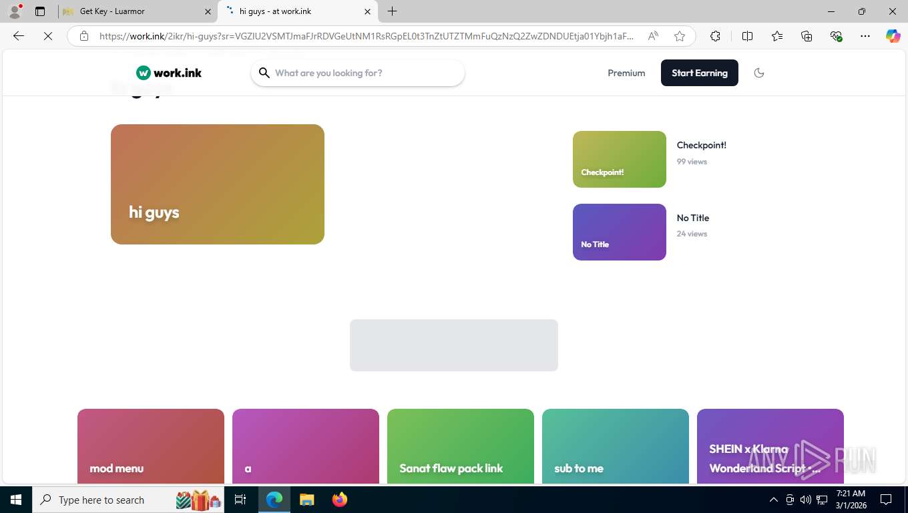Image resolution: width=908 pixels, height=513 pixels.
Task: Open the 'Sanat flaw pack link' card
Action: pyautogui.click(x=461, y=446)
